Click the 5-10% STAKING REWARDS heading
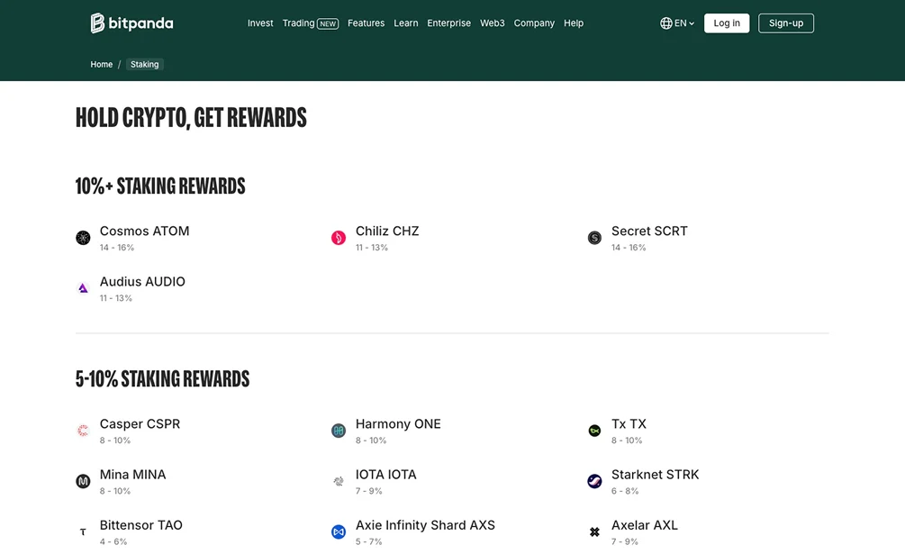905x554 pixels. [163, 378]
